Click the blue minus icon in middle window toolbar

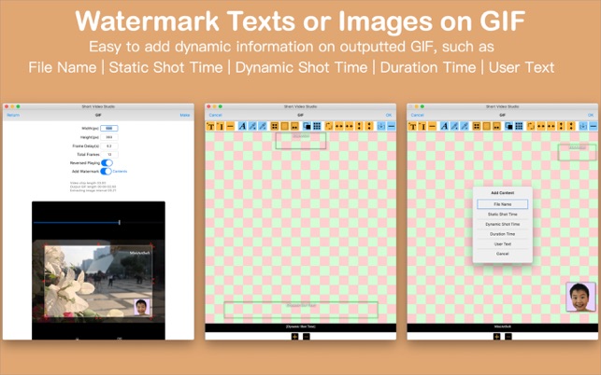pos(392,126)
